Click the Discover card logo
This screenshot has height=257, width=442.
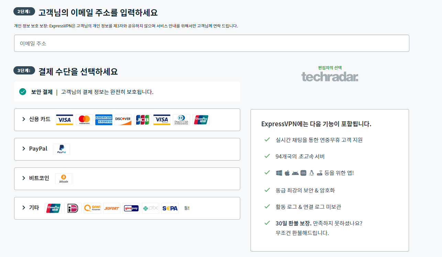pyautogui.click(x=123, y=120)
